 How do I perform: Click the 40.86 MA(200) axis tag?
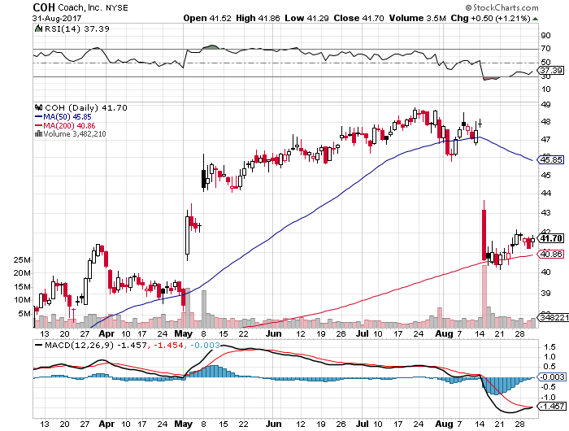coord(552,254)
